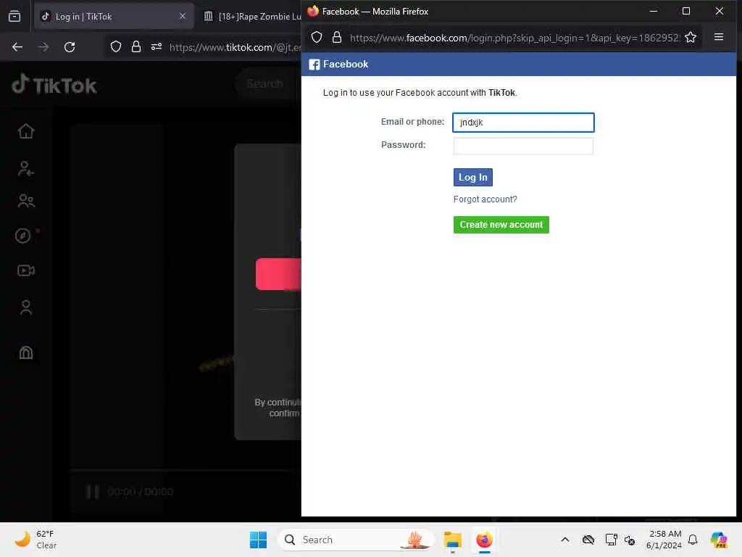Viewport: 742px width, 557px height.
Task: Open TikTok Friends sidebar icon
Action: (26, 201)
